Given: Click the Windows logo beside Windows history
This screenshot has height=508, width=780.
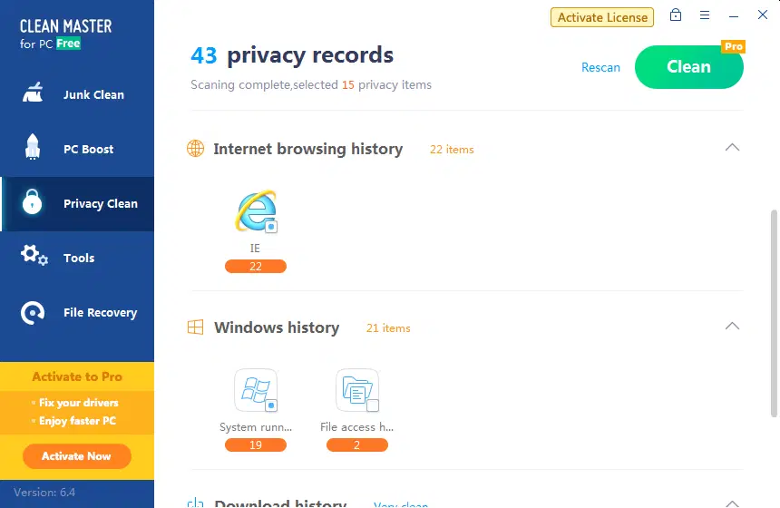Looking at the screenshot, I should 195,327.
